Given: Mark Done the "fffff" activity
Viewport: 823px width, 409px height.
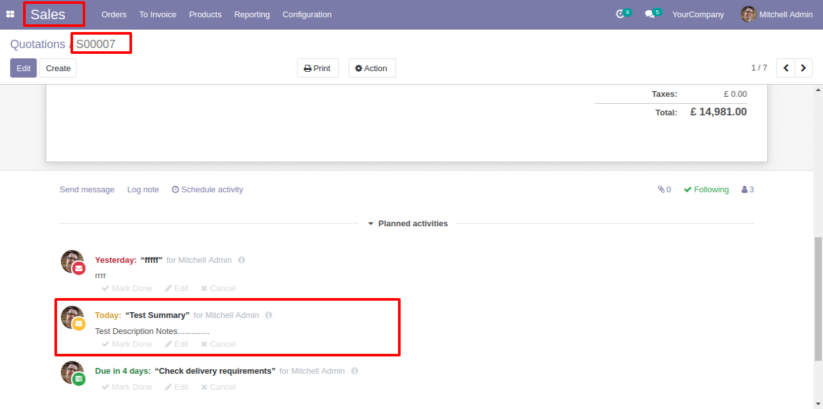Looking at the screenshot, I should point(127,288).
